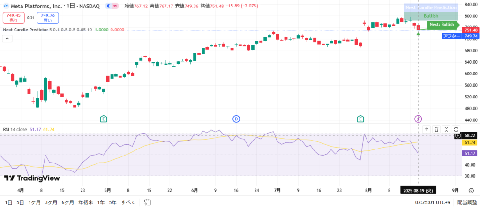480x208 pixels.
Task: Open the go-to-date calendar icon
Action: [148, 202]
